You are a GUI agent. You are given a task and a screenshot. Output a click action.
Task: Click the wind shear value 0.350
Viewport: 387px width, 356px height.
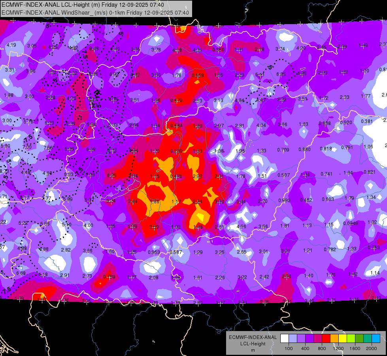point(219,50)
